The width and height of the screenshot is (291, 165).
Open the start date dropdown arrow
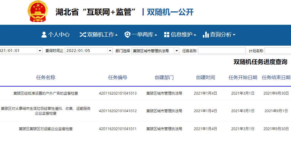click(40, 51)
